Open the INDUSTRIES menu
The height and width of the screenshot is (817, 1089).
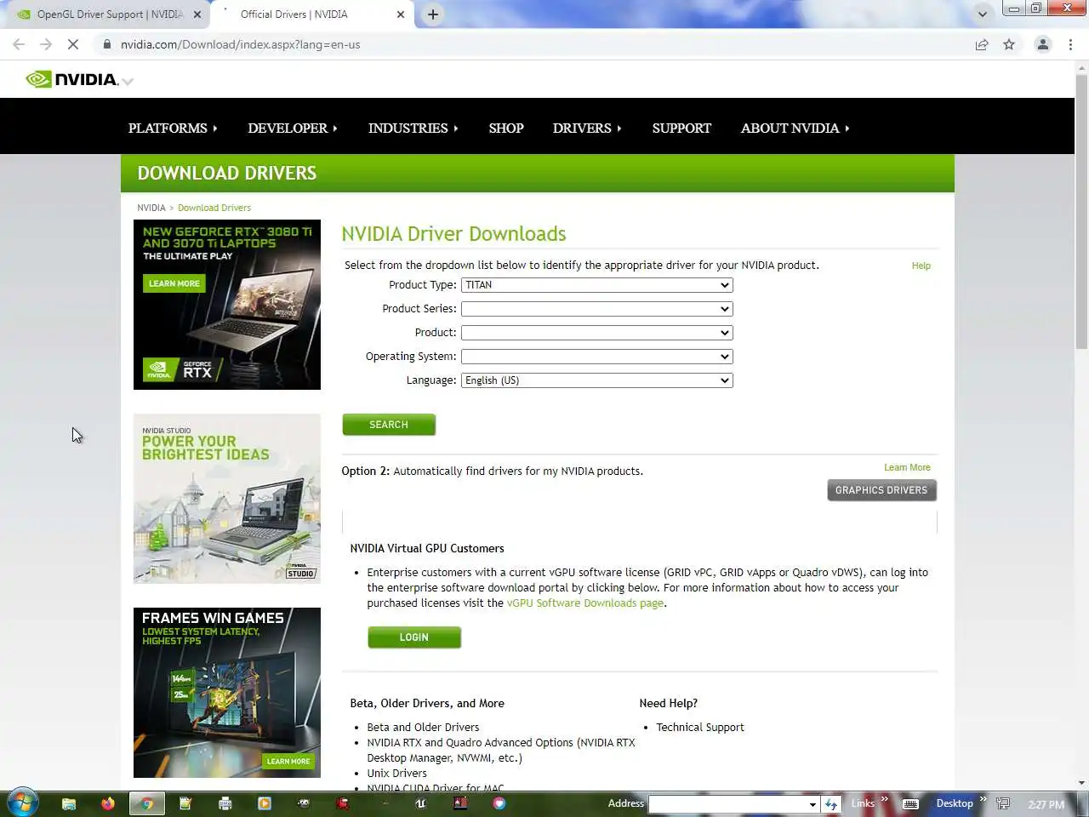tap(413, 128)
